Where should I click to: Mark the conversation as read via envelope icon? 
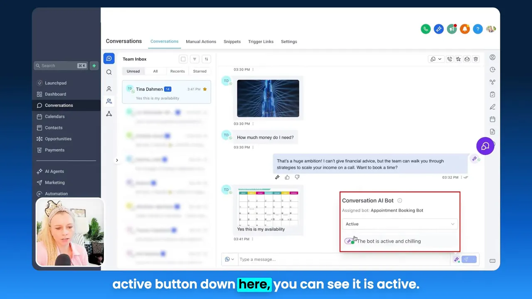467,59
